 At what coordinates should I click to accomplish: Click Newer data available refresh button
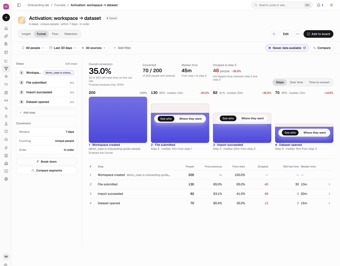pyautogui.click(x=287, y=48)
